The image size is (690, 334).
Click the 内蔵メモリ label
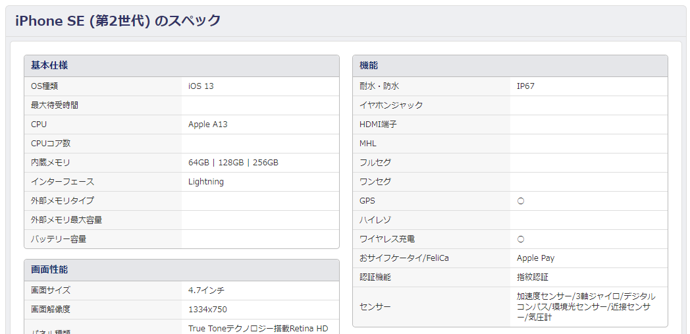pyautogui.click(x=51, y=163)
